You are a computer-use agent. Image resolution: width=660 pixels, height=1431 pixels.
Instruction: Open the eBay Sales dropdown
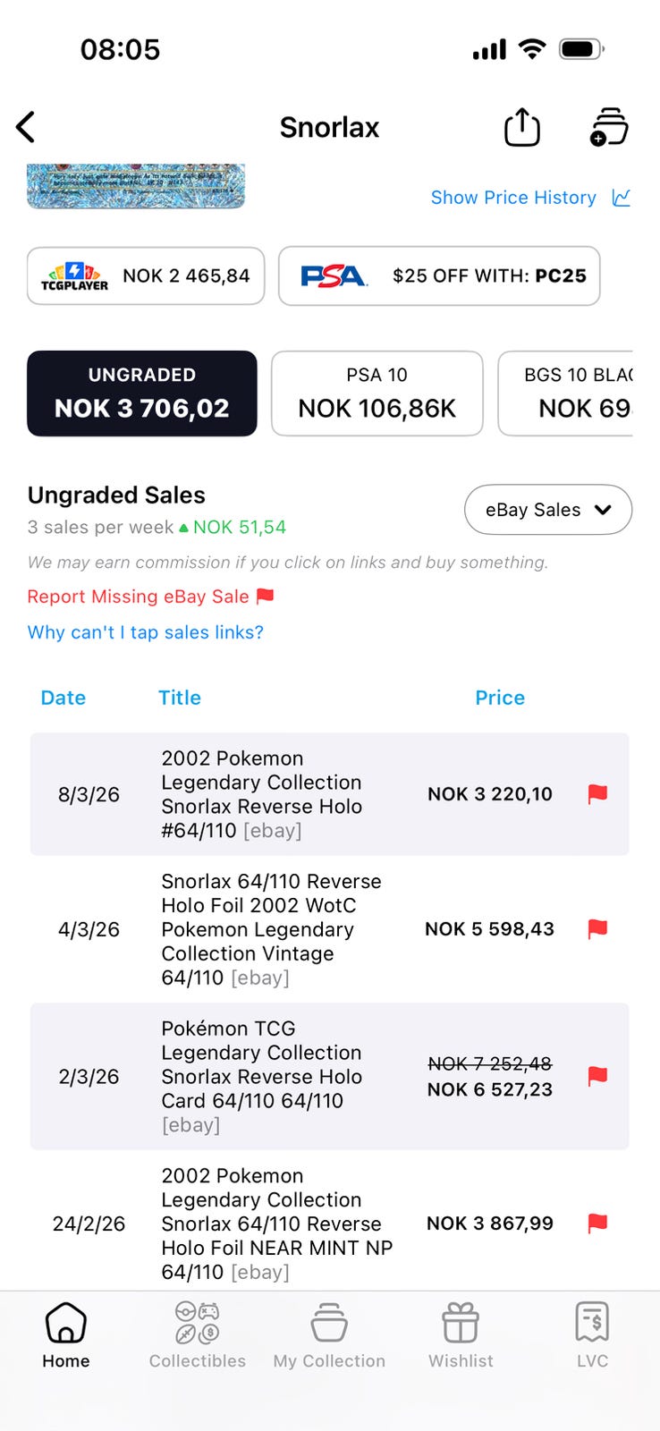pos(547,510)
